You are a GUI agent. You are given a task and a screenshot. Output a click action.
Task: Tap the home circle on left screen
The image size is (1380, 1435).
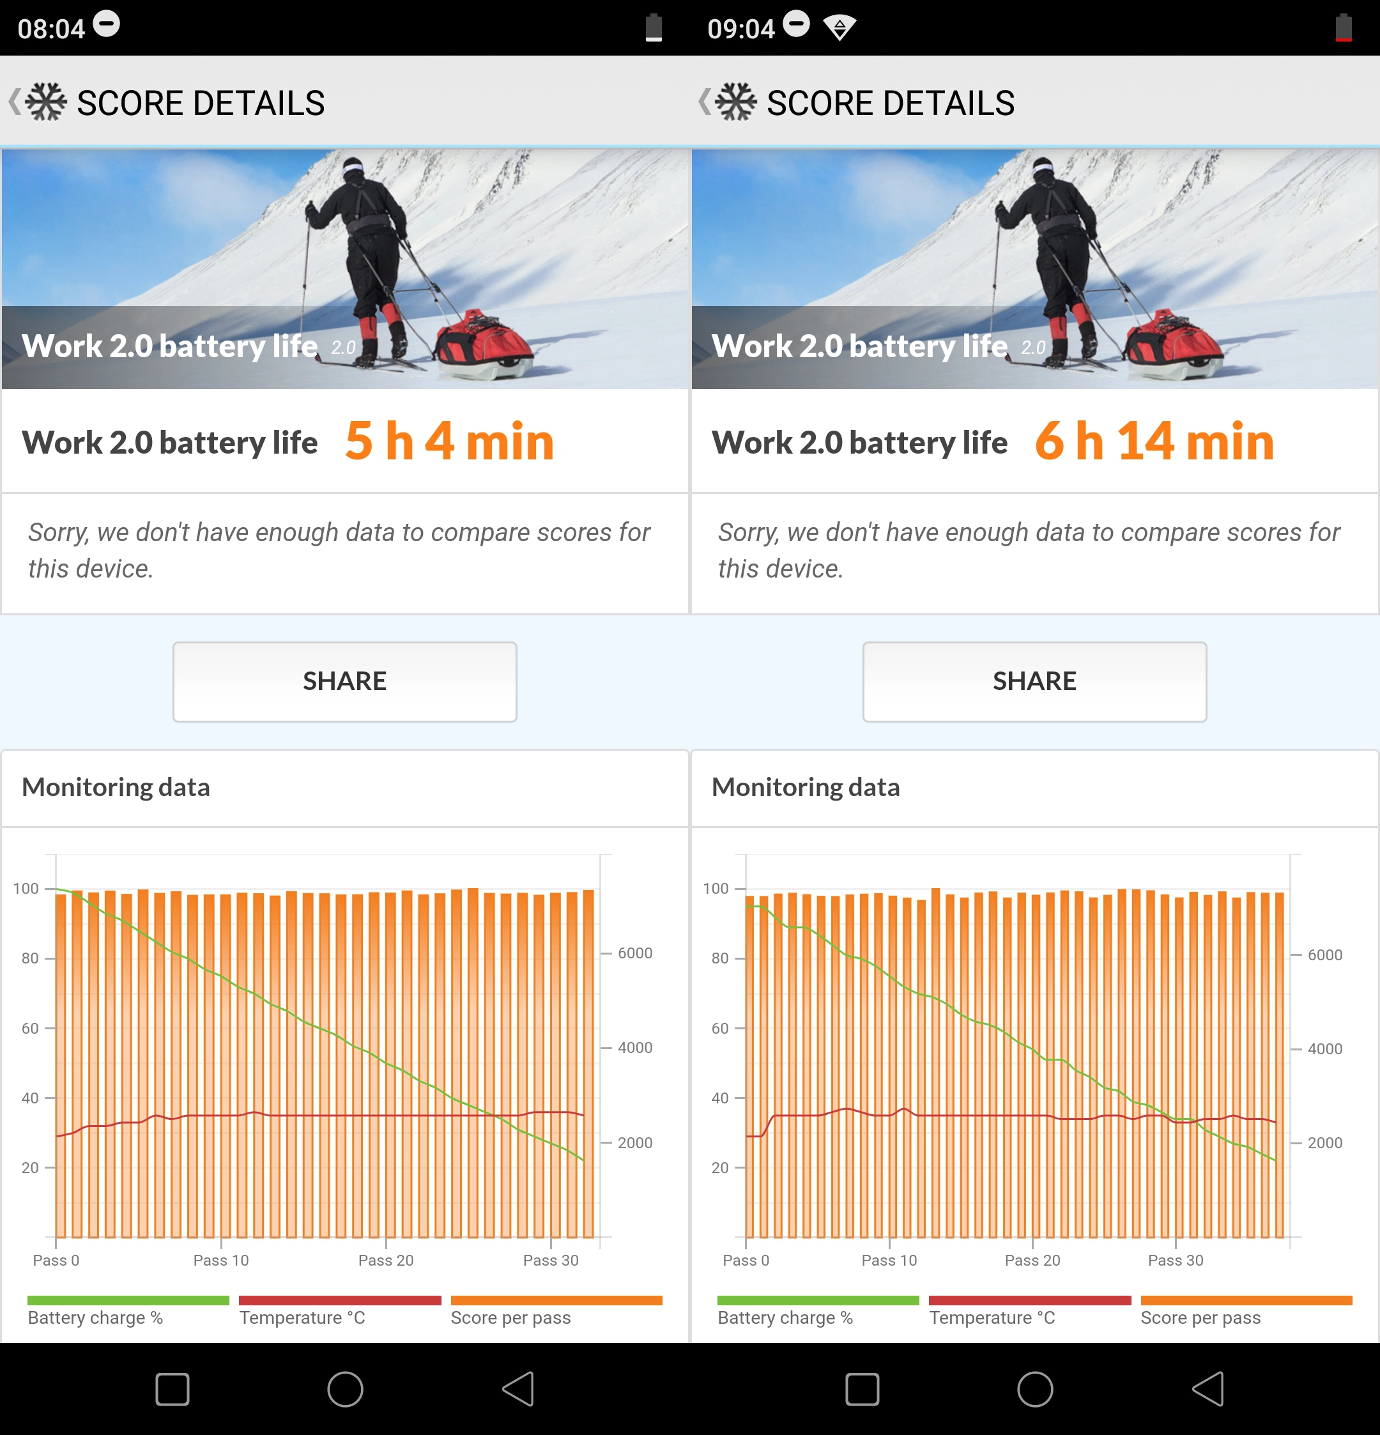345,1389
